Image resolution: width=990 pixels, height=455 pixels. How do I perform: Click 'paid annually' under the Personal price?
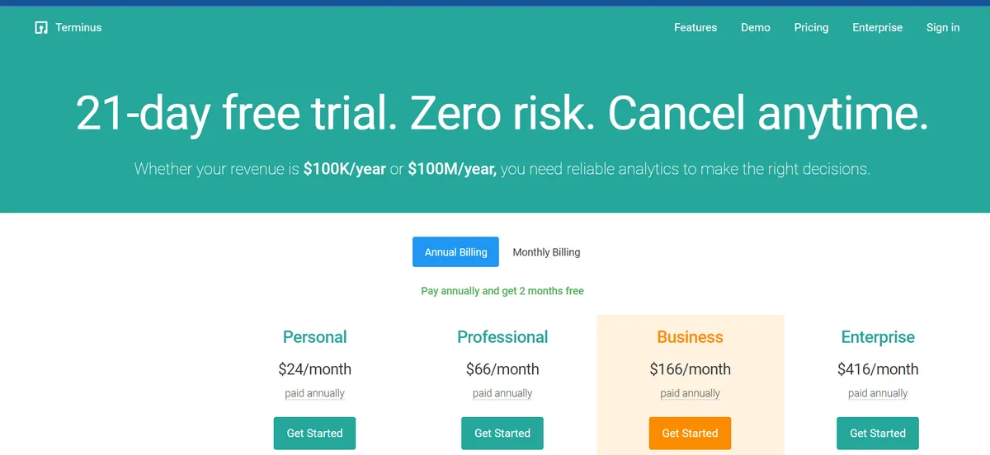pyautogui.click(x=314, y=393)
